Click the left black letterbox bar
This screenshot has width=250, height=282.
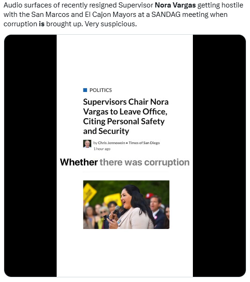(x=30, y=156)
